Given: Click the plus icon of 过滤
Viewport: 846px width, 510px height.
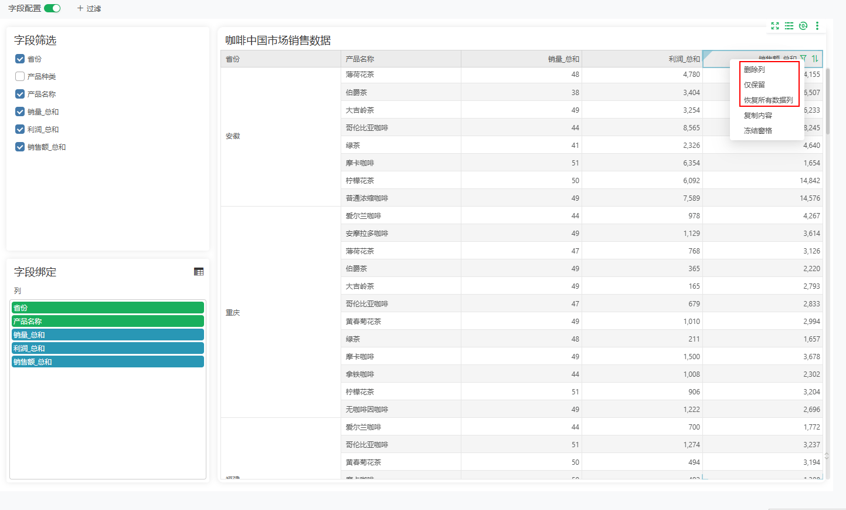Looking at the screenshot, I should coord(80,8).
